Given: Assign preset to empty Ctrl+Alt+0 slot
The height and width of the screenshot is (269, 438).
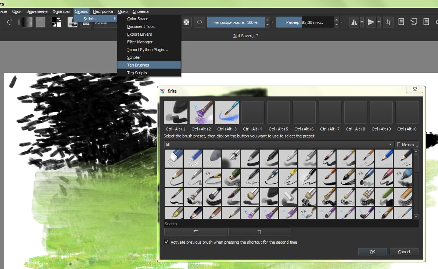Looking at the screenshot, I should tap(407, 112).
